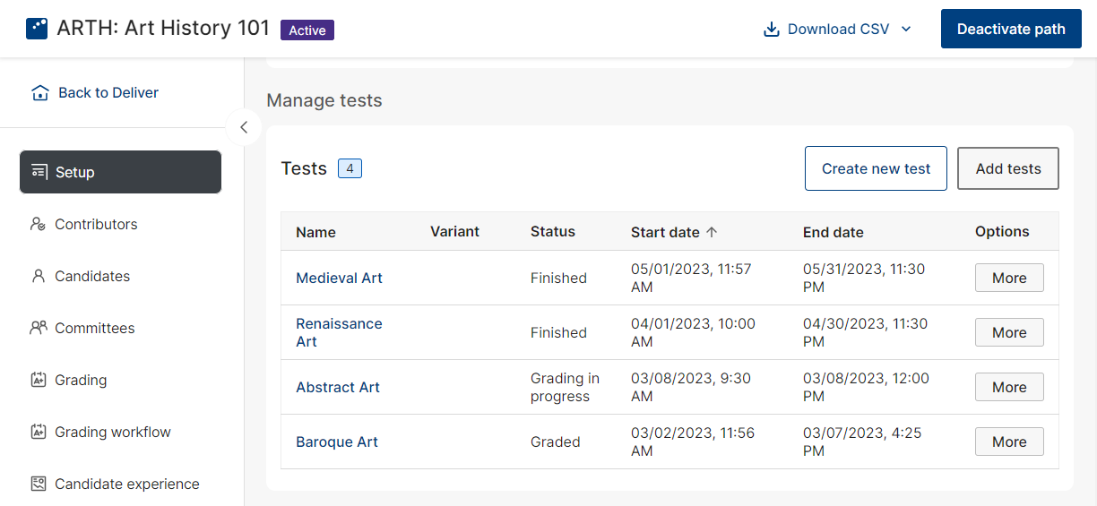Open the Renaissance Art test link
This screenshot has height=506, width=1097.
[339, 332]
